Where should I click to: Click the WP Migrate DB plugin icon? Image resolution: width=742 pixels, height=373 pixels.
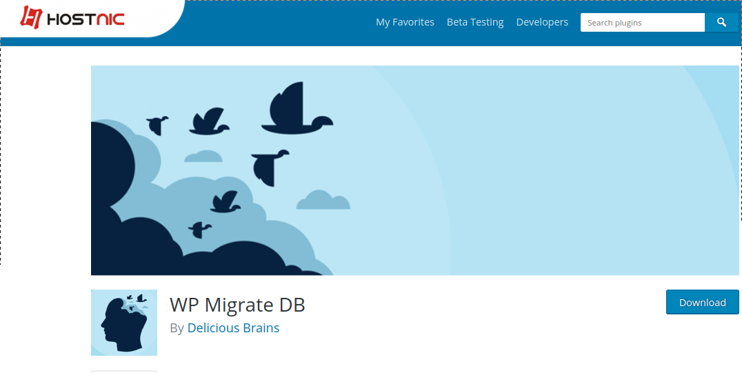pos(124,323)
